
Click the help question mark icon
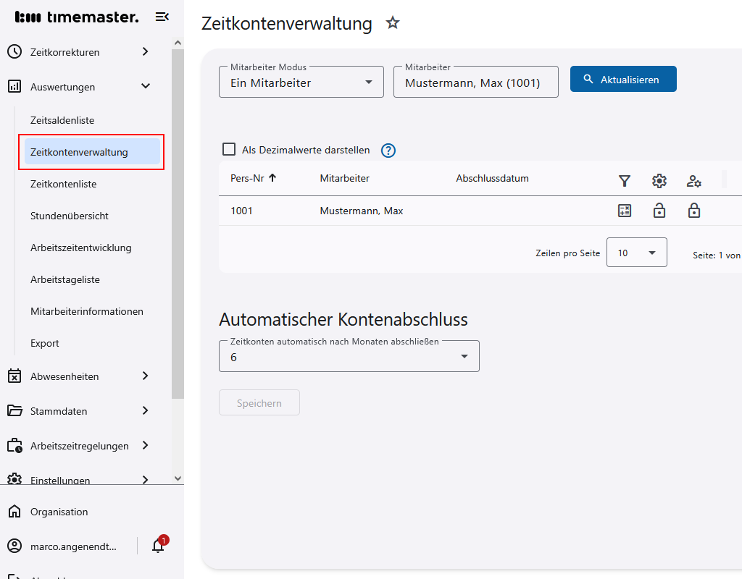coord(388,151)
